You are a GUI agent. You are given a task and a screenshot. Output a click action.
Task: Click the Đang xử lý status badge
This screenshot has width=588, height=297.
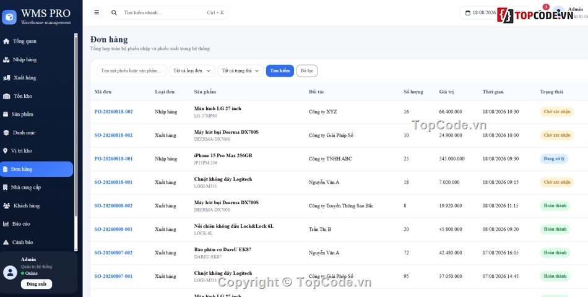[554, 159]
